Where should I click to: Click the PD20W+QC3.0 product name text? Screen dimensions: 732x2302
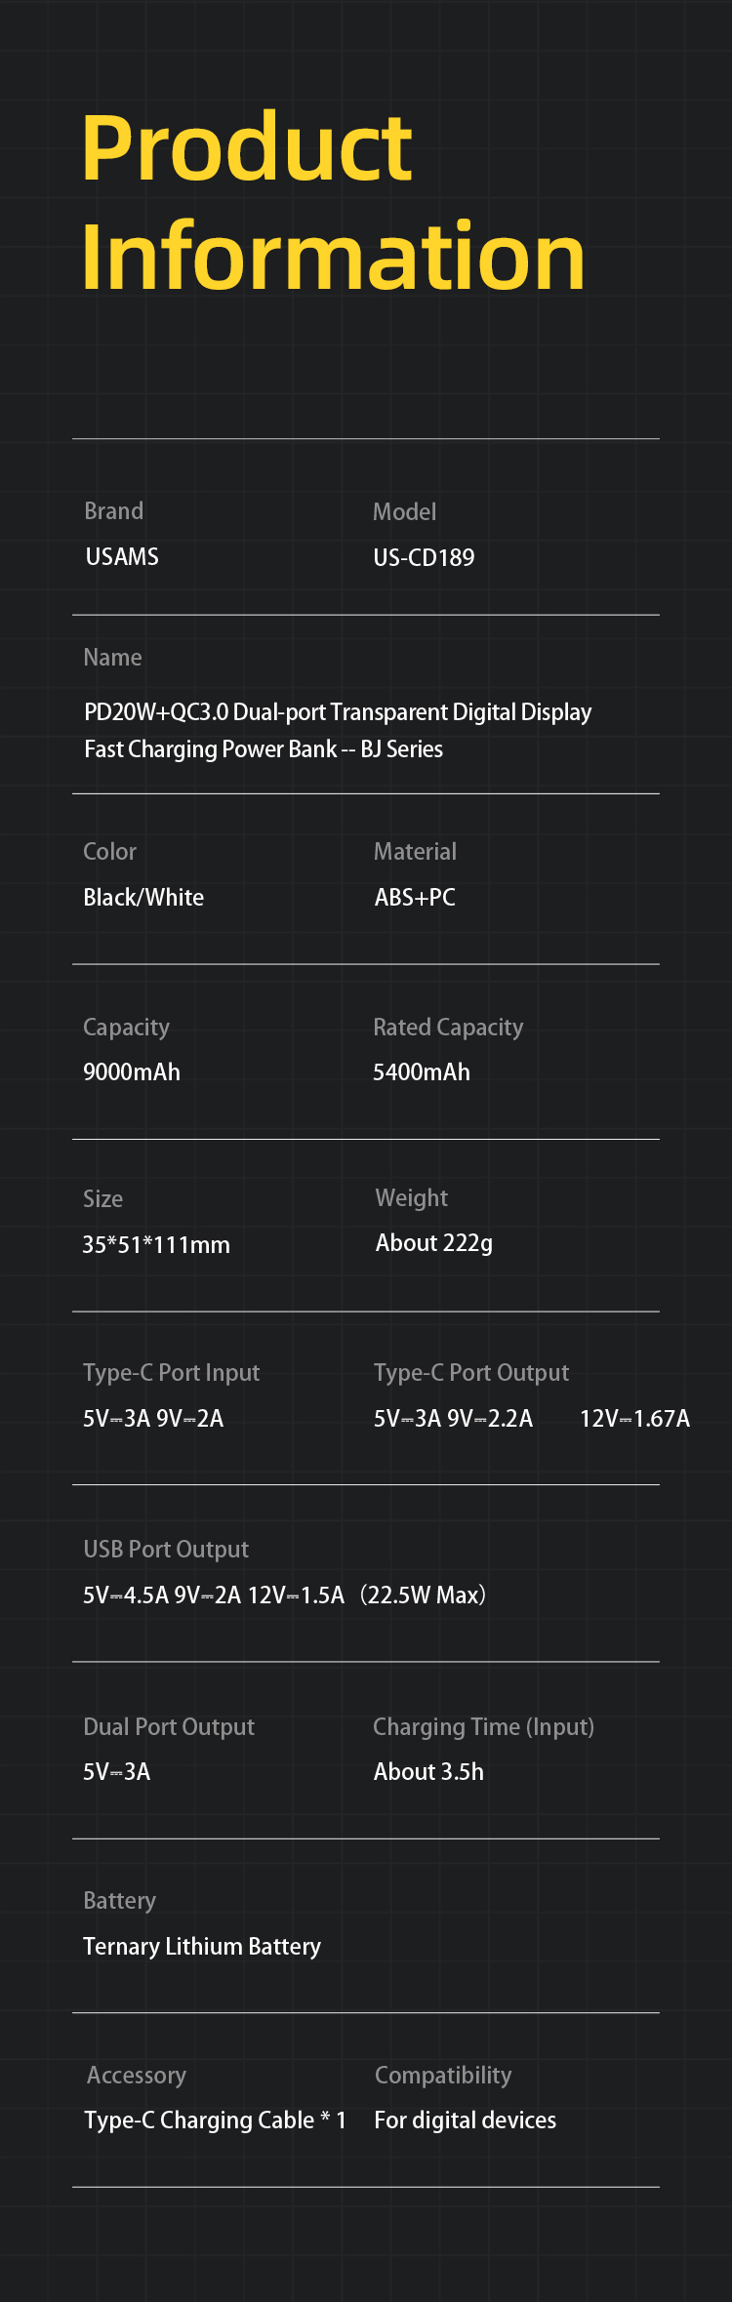click(x=338, y=731)
